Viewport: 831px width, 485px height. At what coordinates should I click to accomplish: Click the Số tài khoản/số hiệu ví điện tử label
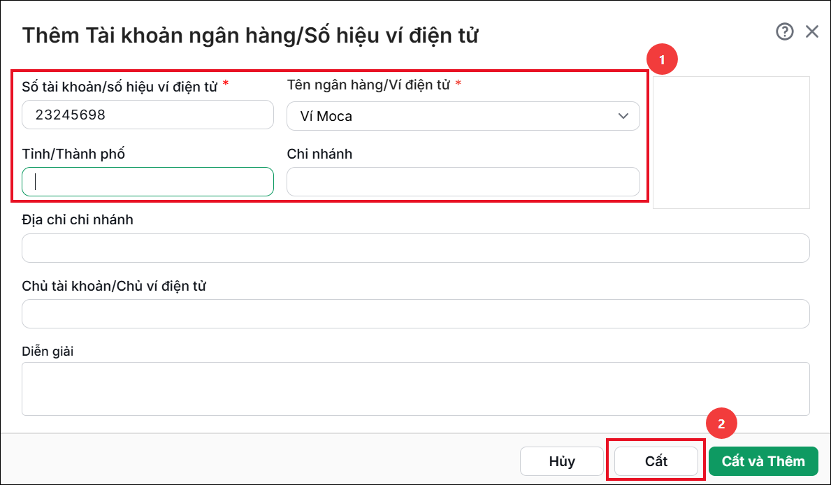[120, 87]
